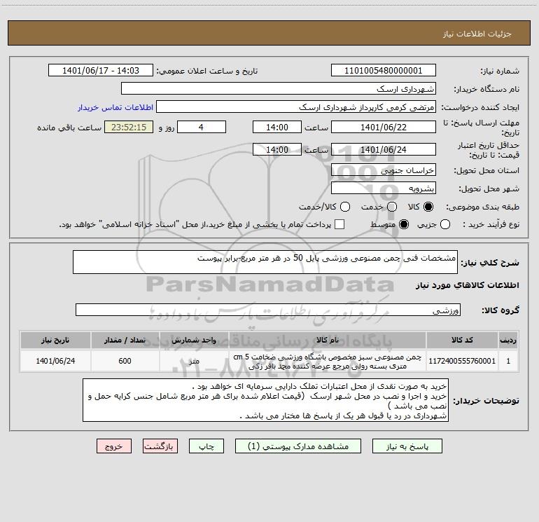Select the خدمت radio button
Screen dimensions: 539x522
(392, 207)
